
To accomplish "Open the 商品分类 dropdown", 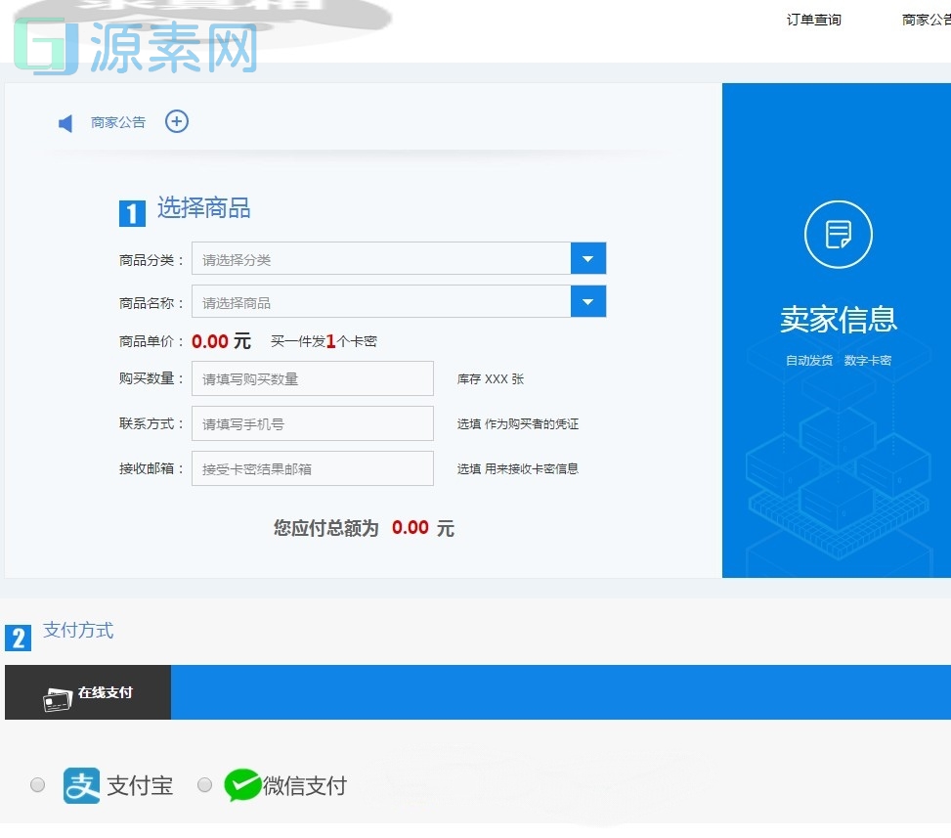I will click(381, 258).
